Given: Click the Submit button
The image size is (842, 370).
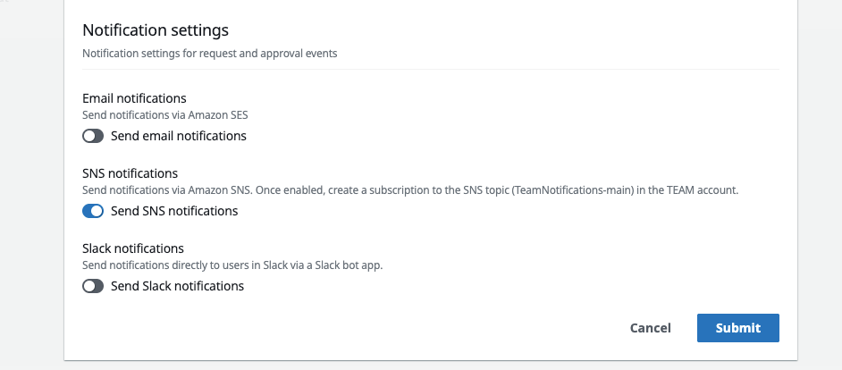Looking at the screenshot, I should [x=737, y=328].
